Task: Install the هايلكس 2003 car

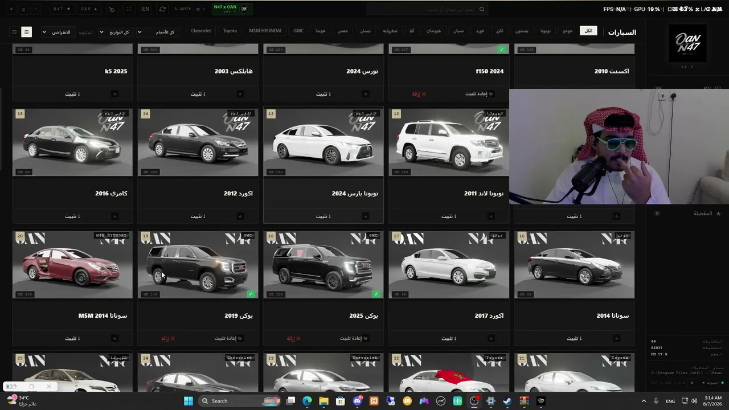Action: [198, 94]
